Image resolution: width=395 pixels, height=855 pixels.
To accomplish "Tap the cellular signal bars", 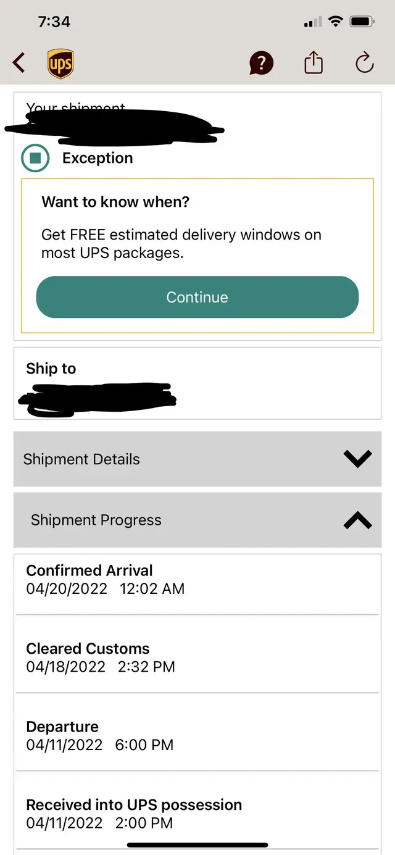I will (314, 23).
